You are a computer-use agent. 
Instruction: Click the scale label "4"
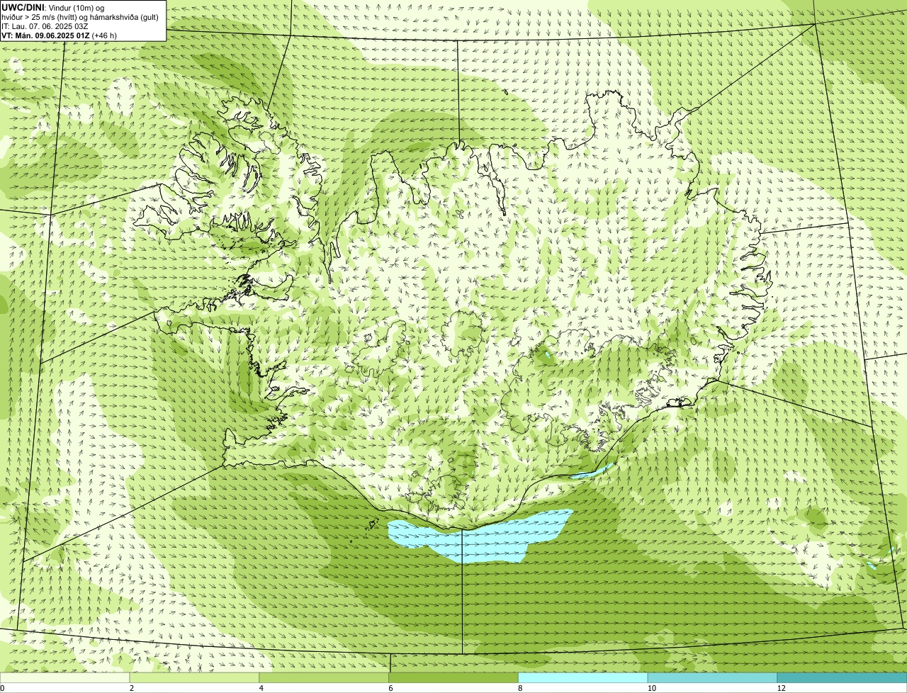pyautogui.click(x=261, y=688)
